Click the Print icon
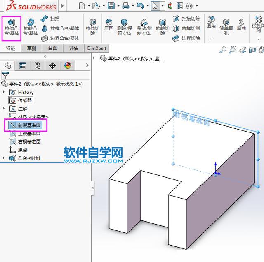The height and width of the screenshot is (262, 264). click(125, 6)
